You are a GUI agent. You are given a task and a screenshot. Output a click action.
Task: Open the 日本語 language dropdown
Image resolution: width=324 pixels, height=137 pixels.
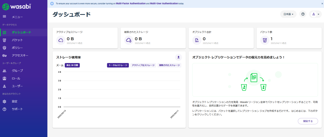(x=288, y=14)
